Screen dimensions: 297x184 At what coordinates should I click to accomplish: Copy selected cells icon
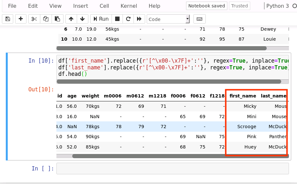pos(45,19)
